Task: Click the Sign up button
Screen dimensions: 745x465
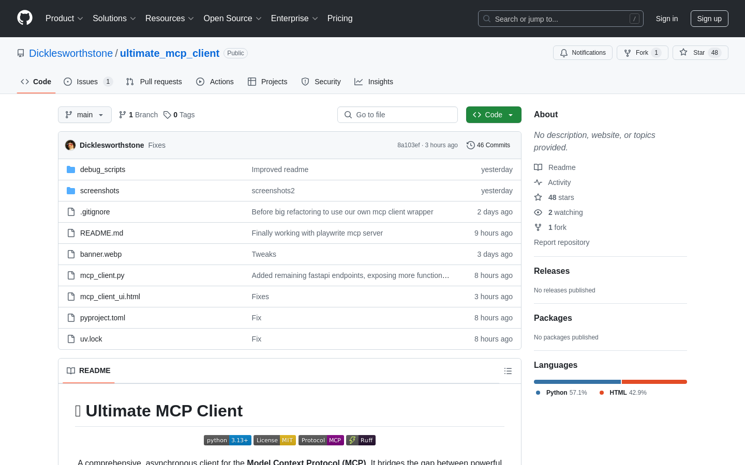Action: tap(709, 19)
